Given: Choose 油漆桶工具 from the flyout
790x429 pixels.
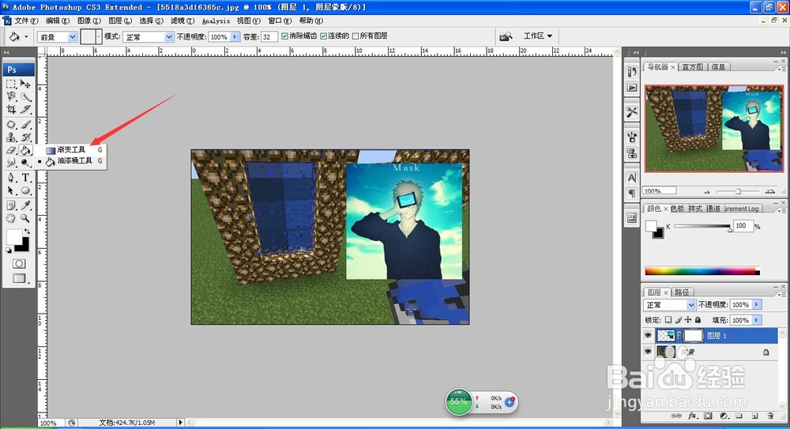Looking at the screenshot, I should (71, 161).
